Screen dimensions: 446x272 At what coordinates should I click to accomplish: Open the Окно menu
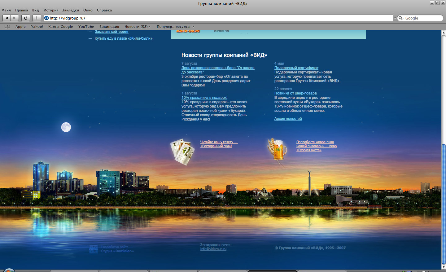pyautogui.click(x=88, y=10)
